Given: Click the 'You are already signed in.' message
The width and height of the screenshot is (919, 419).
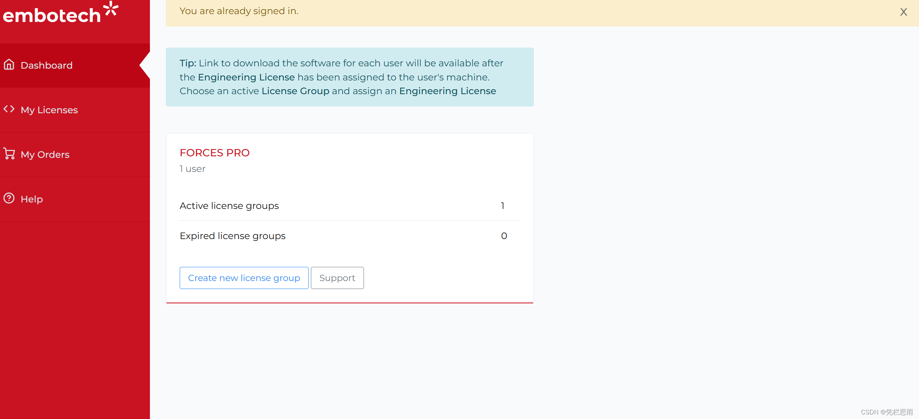Looking at the screenshot, I should click(239, 11).
